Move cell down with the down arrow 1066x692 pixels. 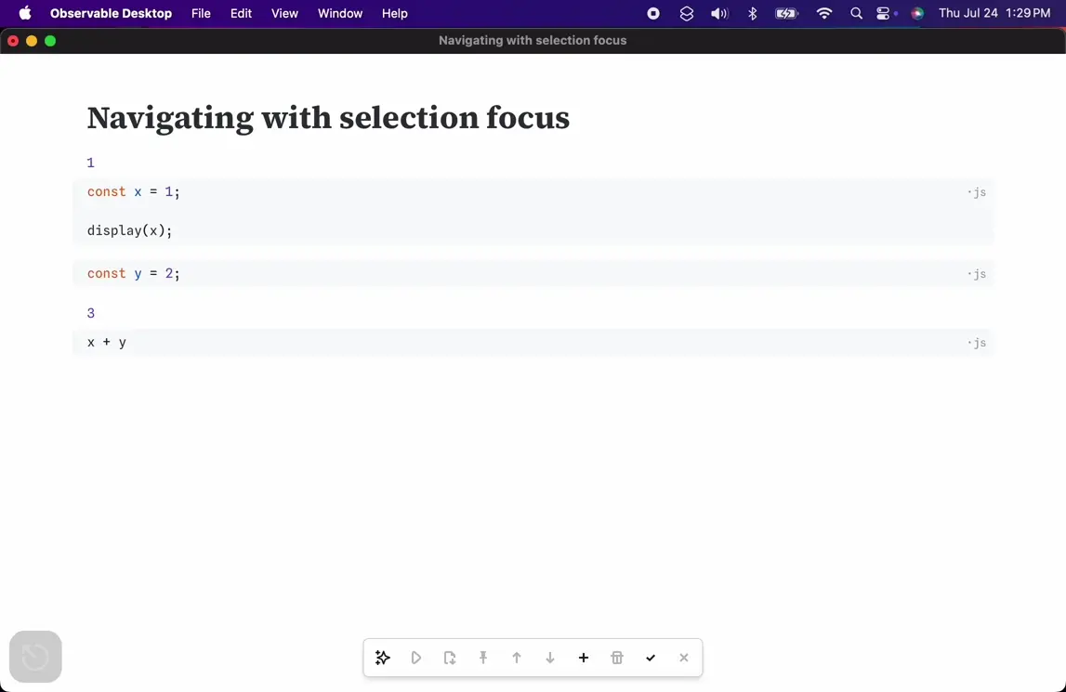pos(550,658)
